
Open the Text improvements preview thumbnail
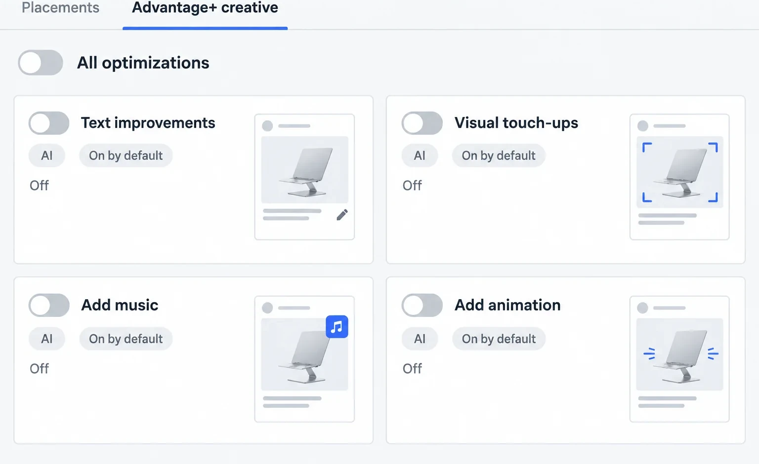(x=304, y=177)
